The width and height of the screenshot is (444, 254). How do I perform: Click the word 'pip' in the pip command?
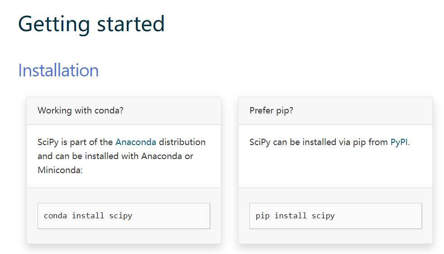click(263, 216)
